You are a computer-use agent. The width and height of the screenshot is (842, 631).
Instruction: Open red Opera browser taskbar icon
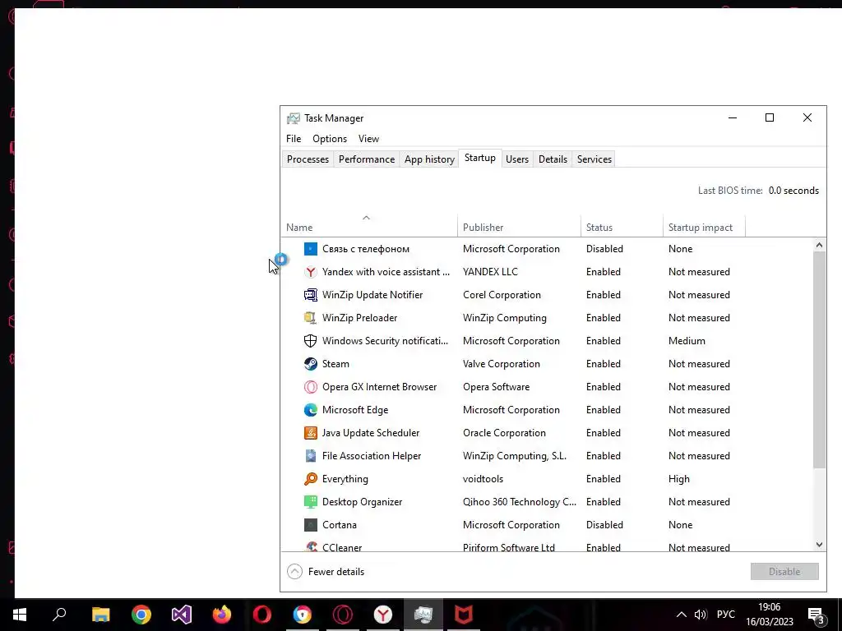tap(262, 615)
